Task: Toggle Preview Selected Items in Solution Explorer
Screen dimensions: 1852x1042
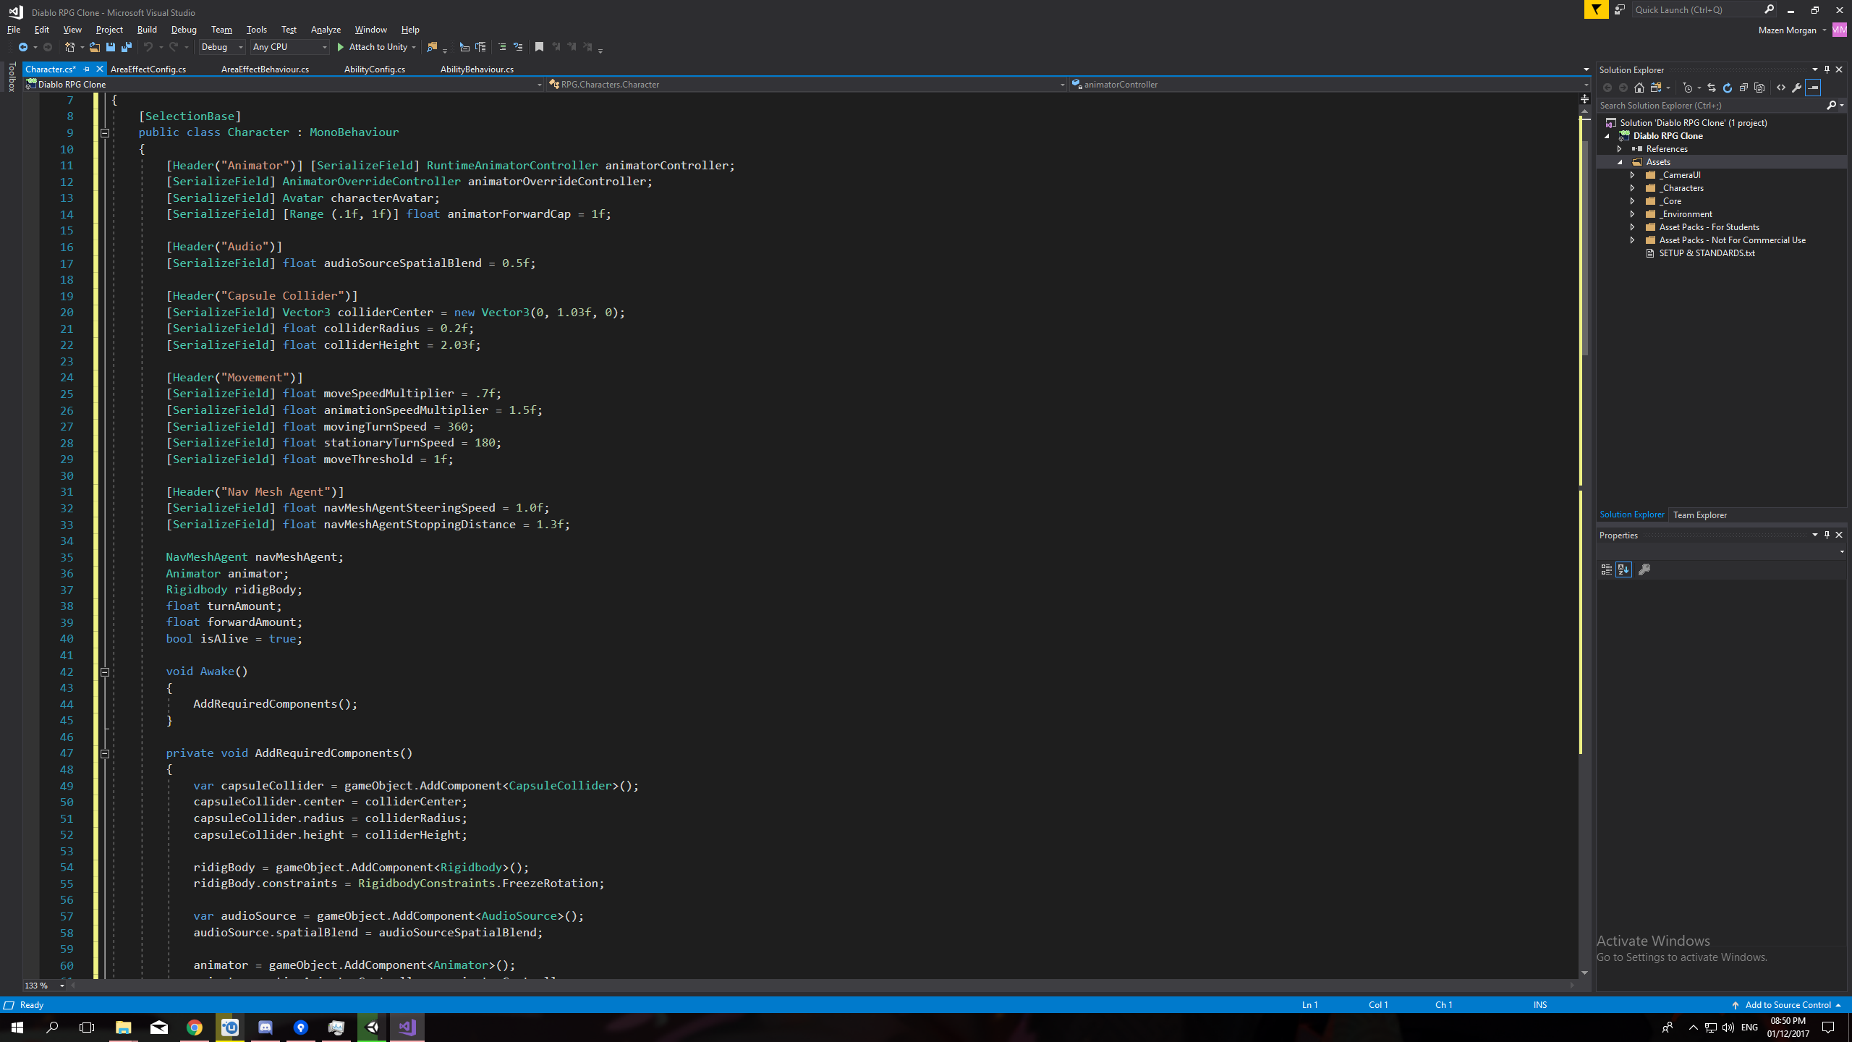Action: click(x=1813, y=88)
